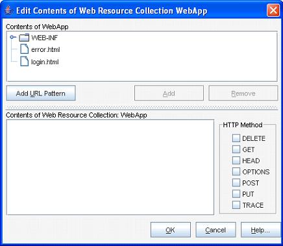Click the Add URL Pattern button
Image resolution: width=283 pixels, height=246 pixels.
click(41, 93)
